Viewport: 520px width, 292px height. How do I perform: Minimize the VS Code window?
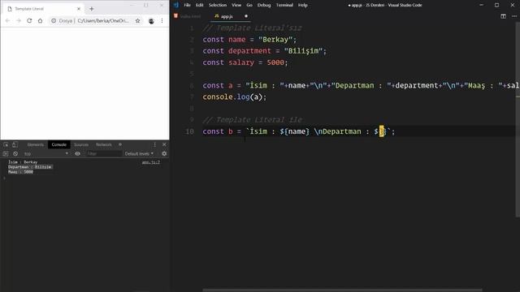click(x=481, y=5)
